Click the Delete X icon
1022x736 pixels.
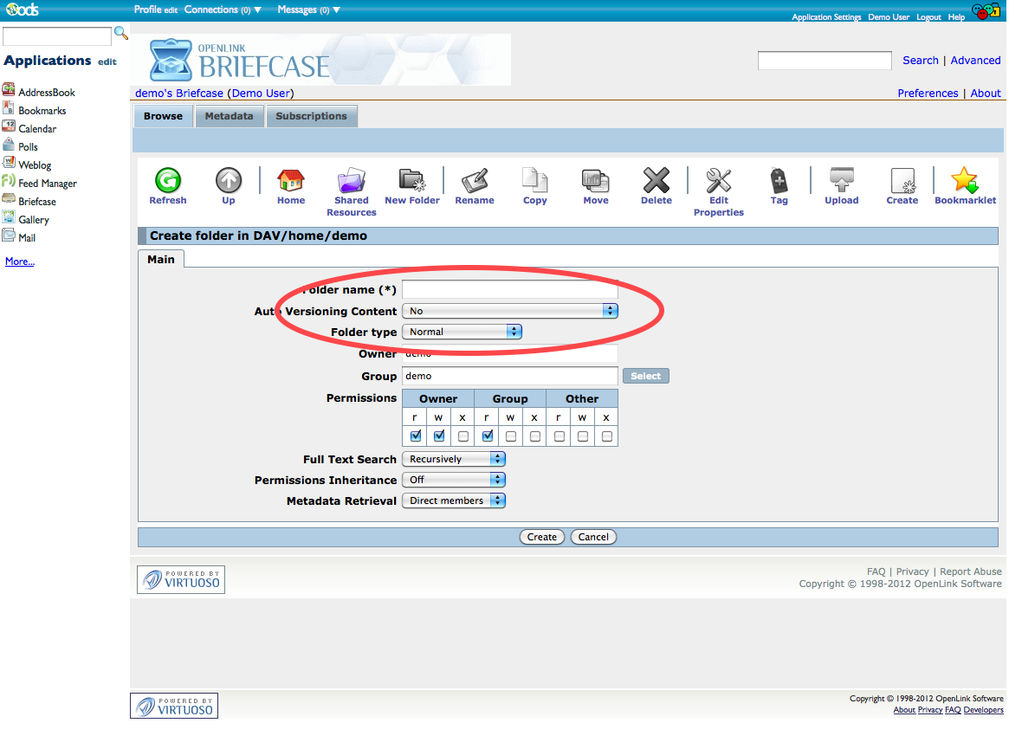point(656,181)
